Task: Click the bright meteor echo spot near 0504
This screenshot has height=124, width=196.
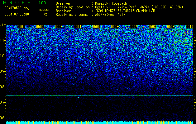Action: (78, 98)
